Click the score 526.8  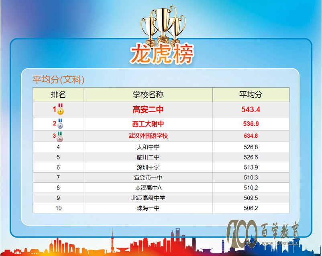[x=251, y=147]
